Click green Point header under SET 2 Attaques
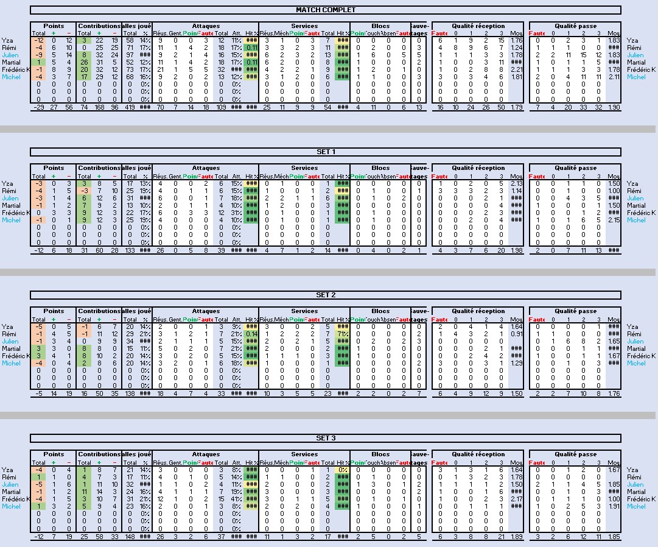This screenshot has width=658, height=547. 190,319
